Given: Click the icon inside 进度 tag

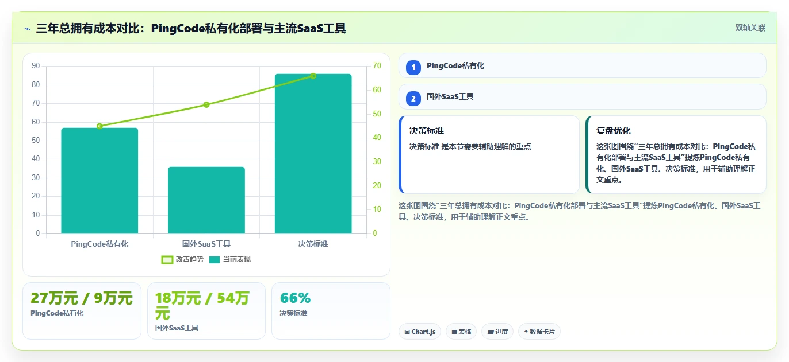Looking at the screenshot, I should coord(490,332).
